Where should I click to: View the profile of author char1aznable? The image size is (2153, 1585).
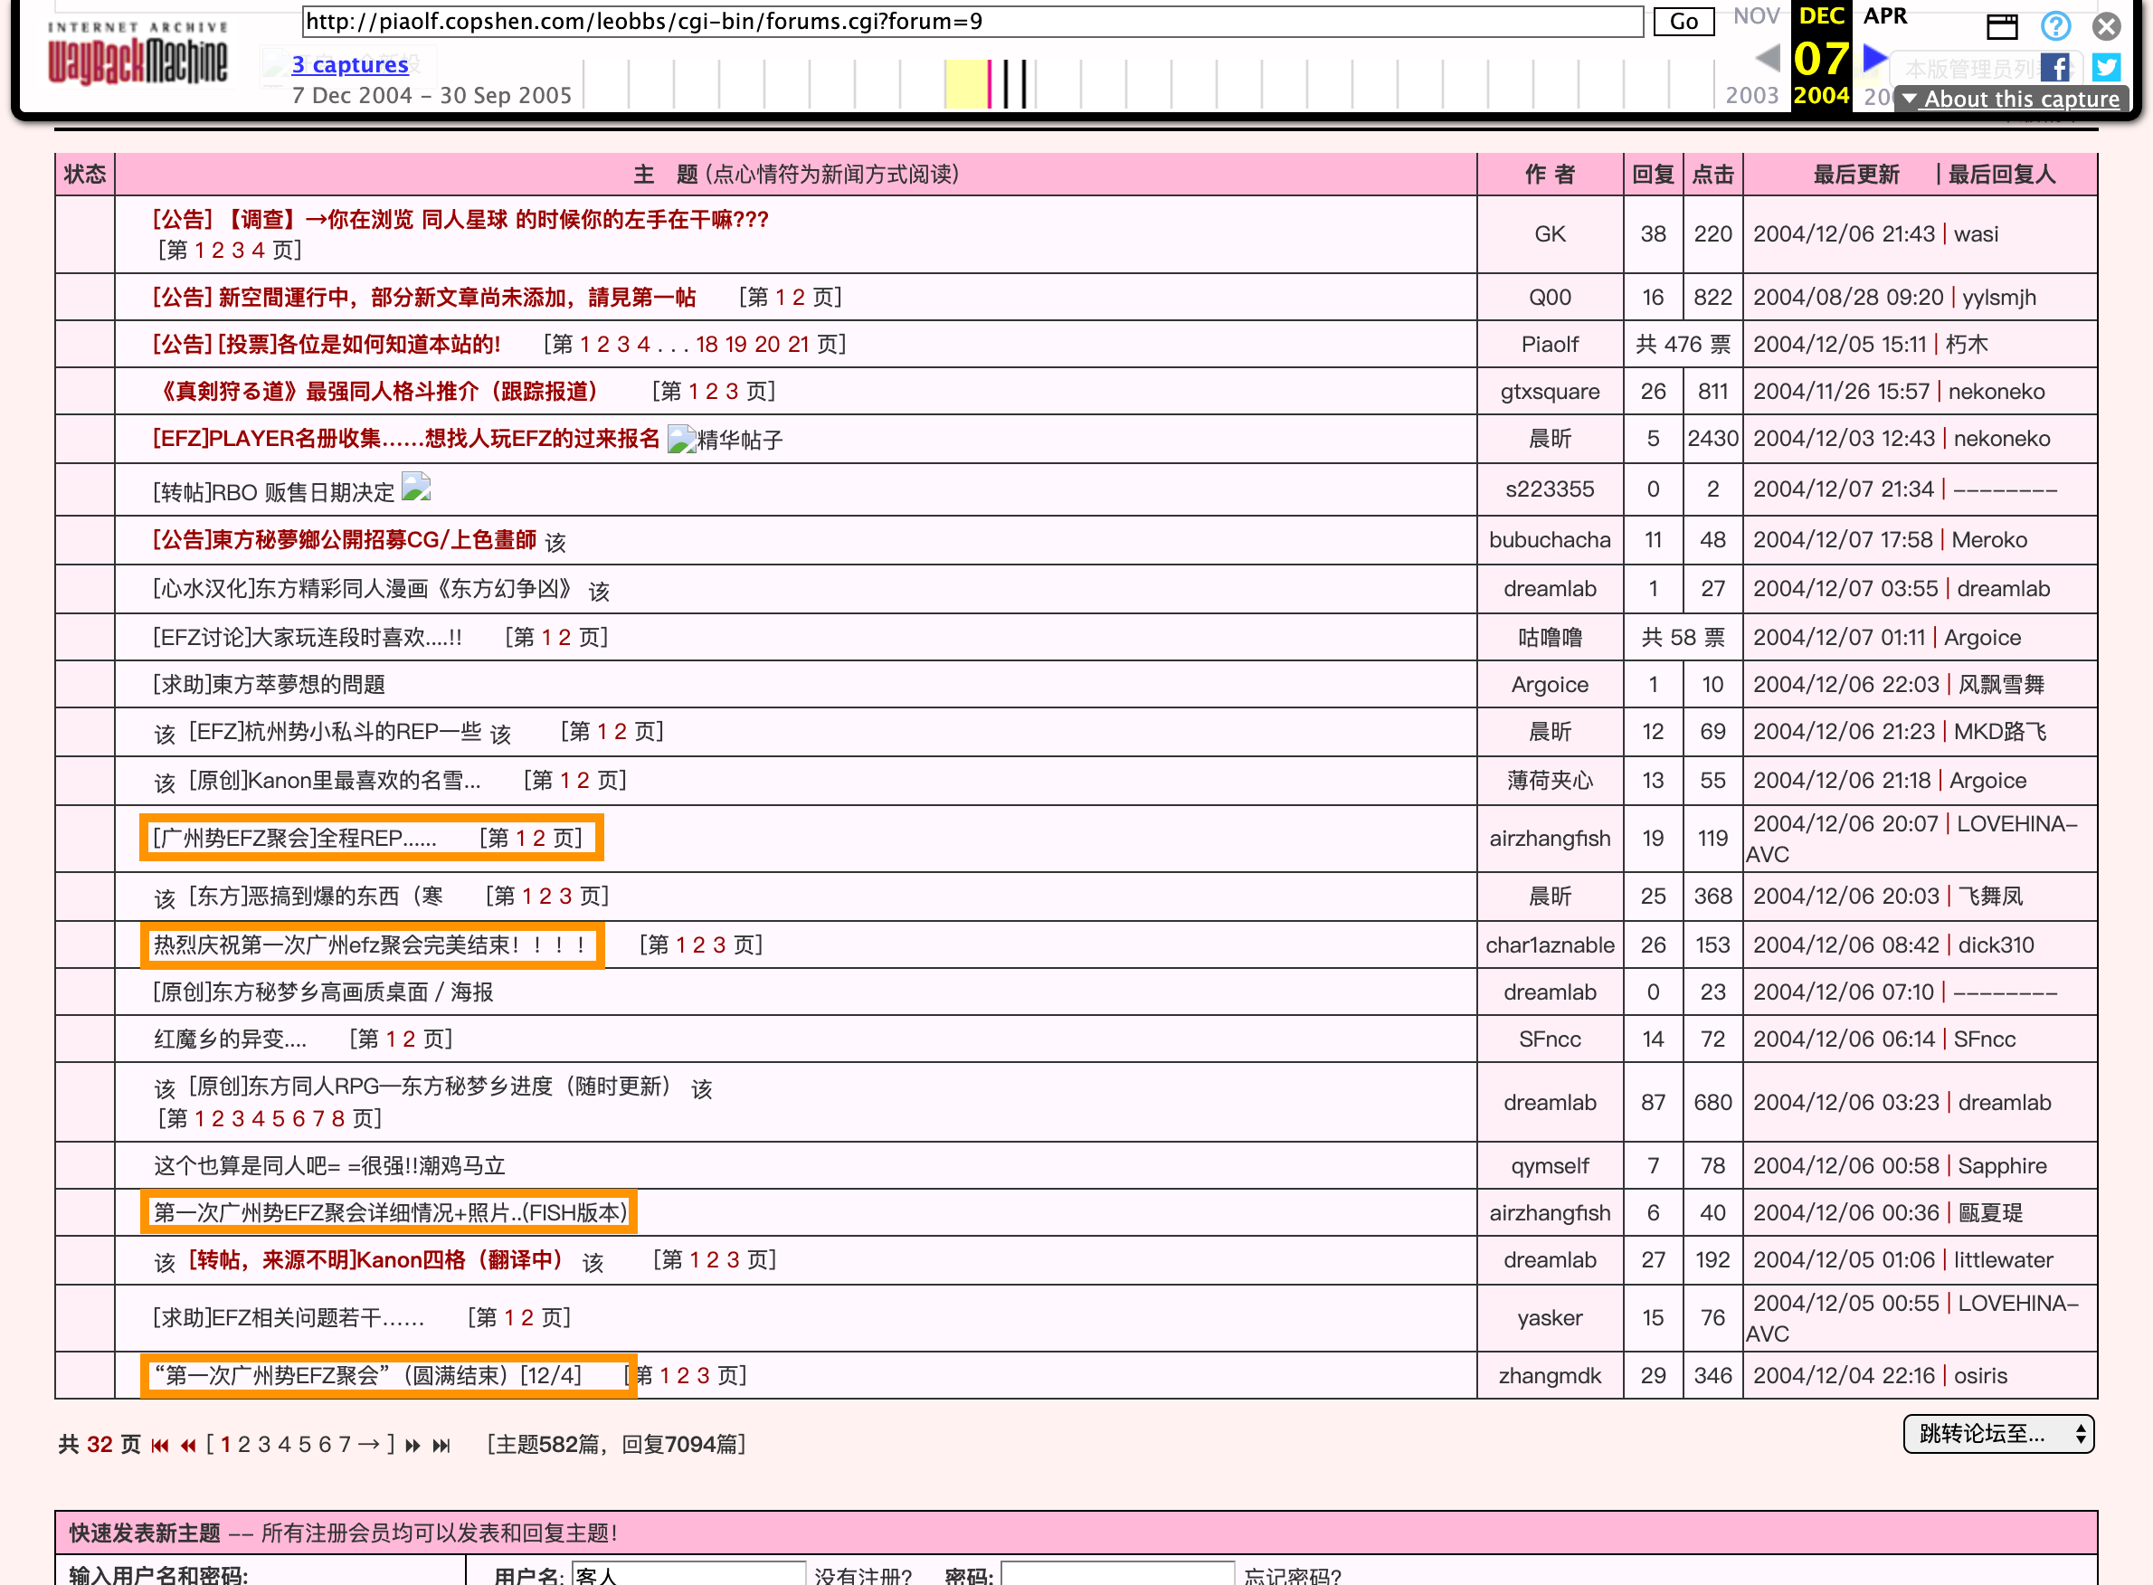tap(1550, 944)
